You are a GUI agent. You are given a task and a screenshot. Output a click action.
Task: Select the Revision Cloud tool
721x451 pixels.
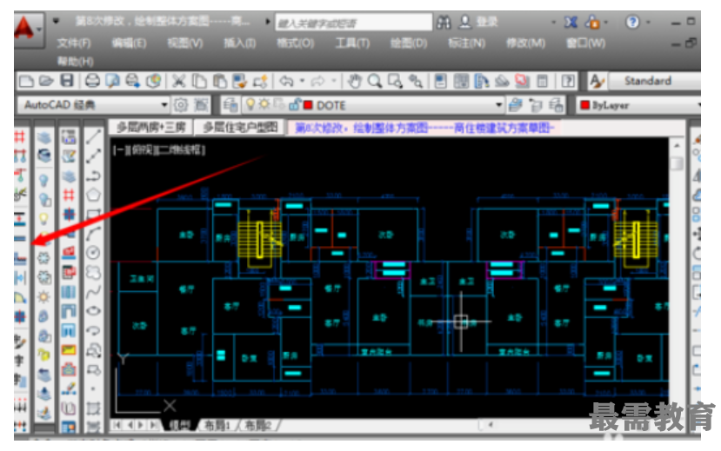(x=94, y=272)
